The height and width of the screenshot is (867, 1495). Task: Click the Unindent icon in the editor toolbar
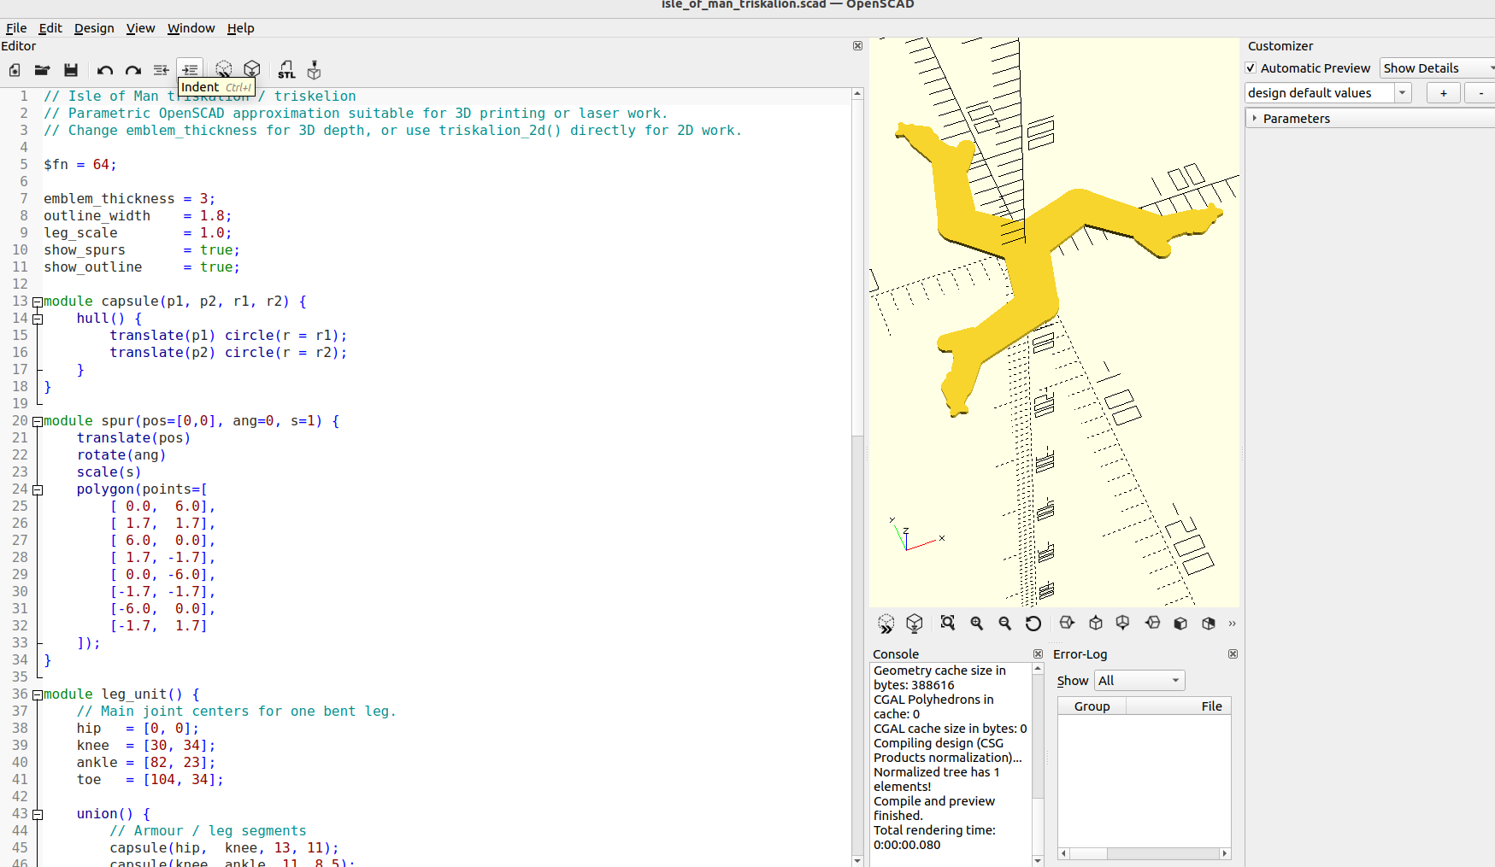click(x=161, y=70)
